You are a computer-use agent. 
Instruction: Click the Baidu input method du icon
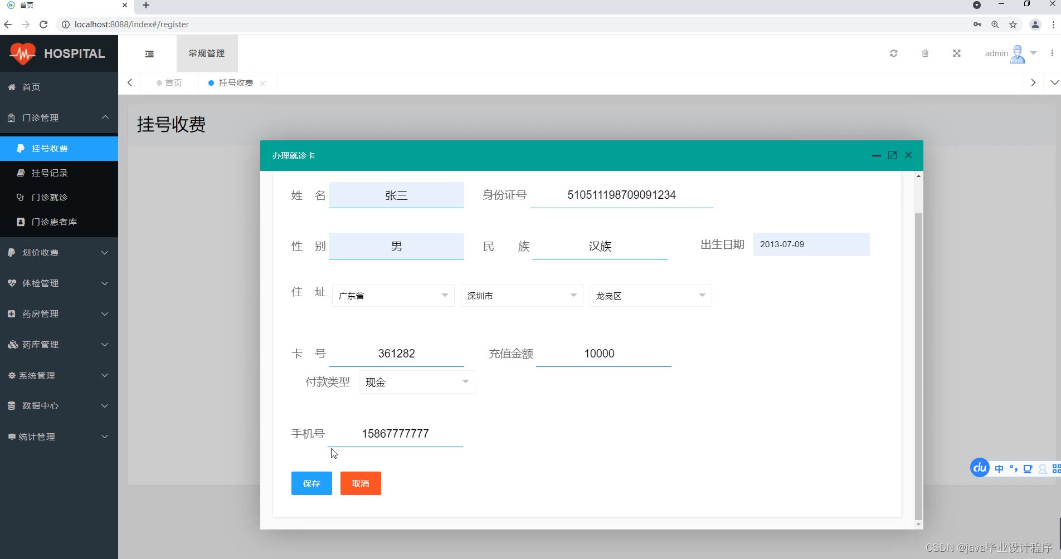[x=980, y=468]
